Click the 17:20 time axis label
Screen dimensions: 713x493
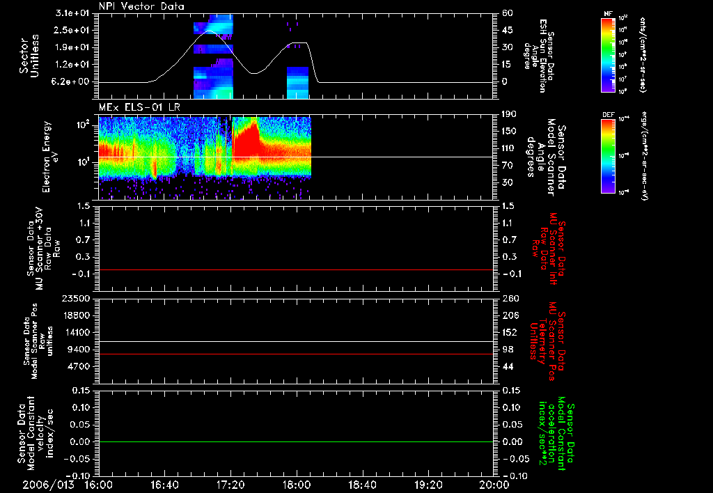click(230, 485)
